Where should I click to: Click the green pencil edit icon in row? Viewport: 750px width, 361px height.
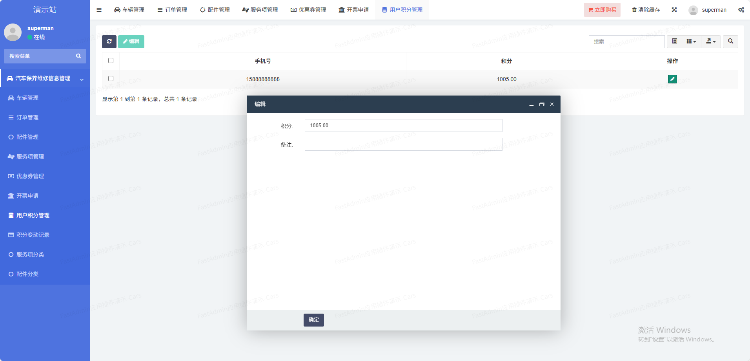672,79
